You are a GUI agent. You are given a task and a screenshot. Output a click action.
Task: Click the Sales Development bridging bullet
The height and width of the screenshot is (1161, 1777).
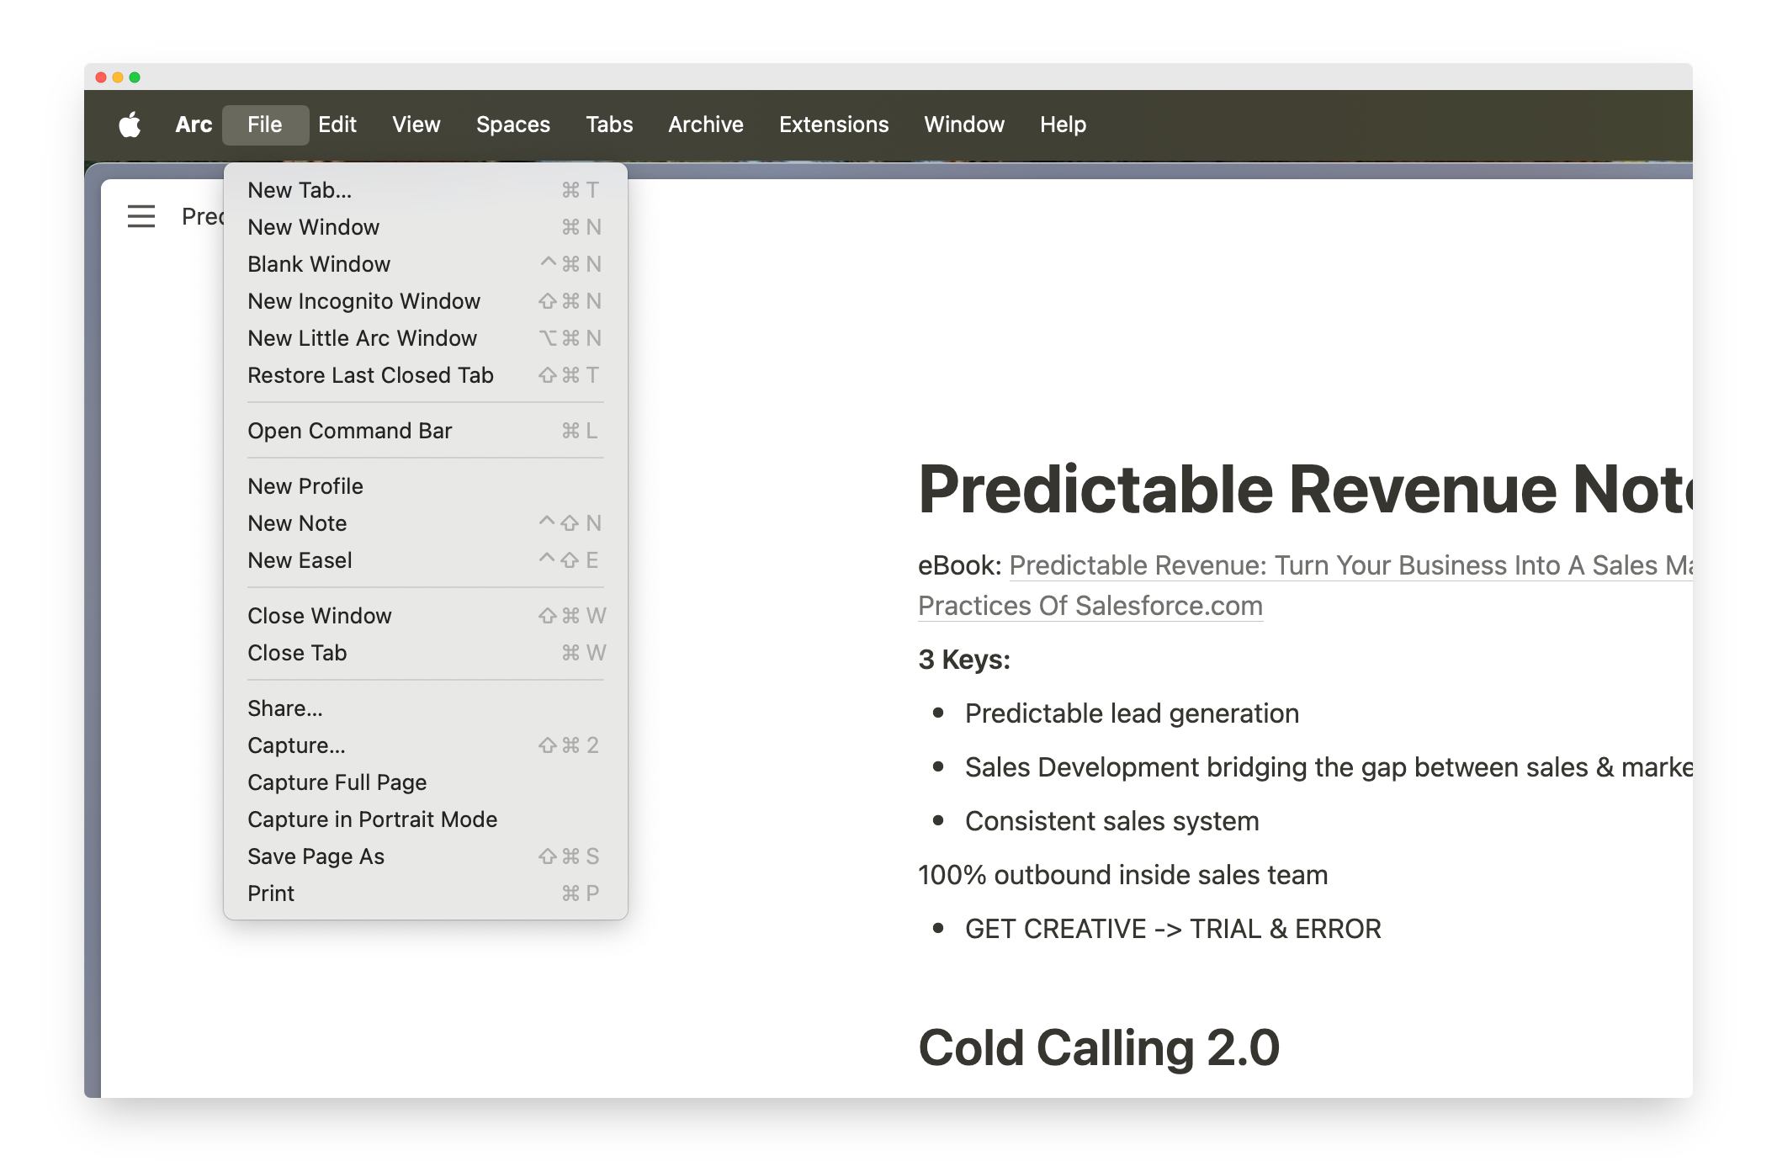[x=1329, y=767]
